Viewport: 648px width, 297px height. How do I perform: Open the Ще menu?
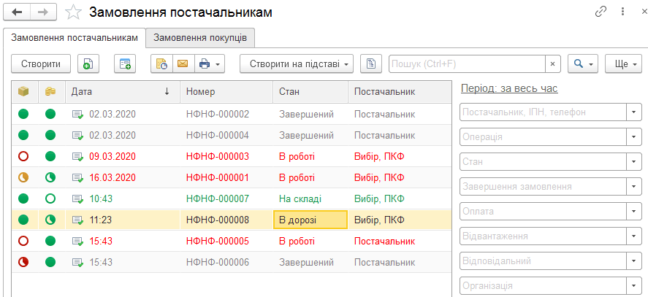[624, 64]
